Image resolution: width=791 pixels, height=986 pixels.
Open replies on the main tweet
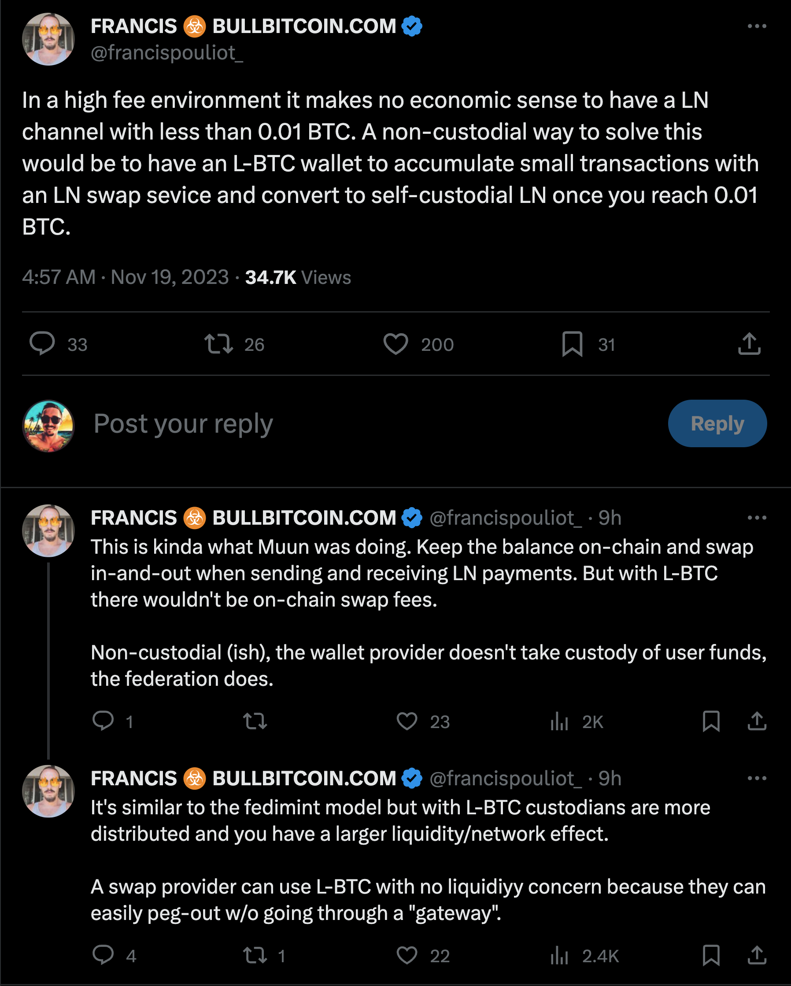[x=42, y=344]
